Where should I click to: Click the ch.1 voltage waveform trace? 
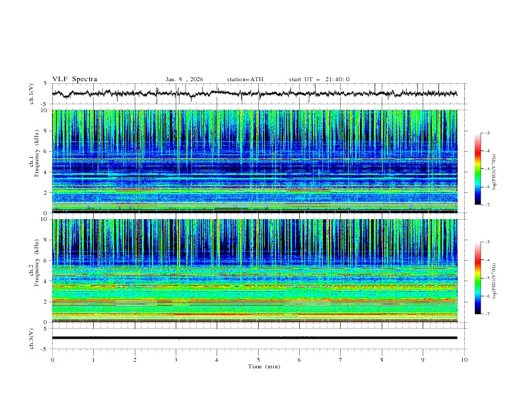coord(254,94)
